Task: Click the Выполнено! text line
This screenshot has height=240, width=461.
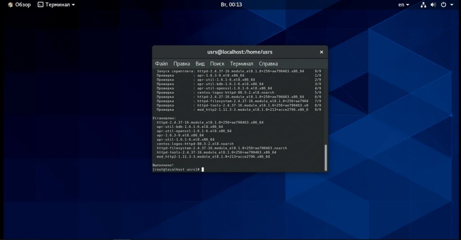Action: click(163, 165)
